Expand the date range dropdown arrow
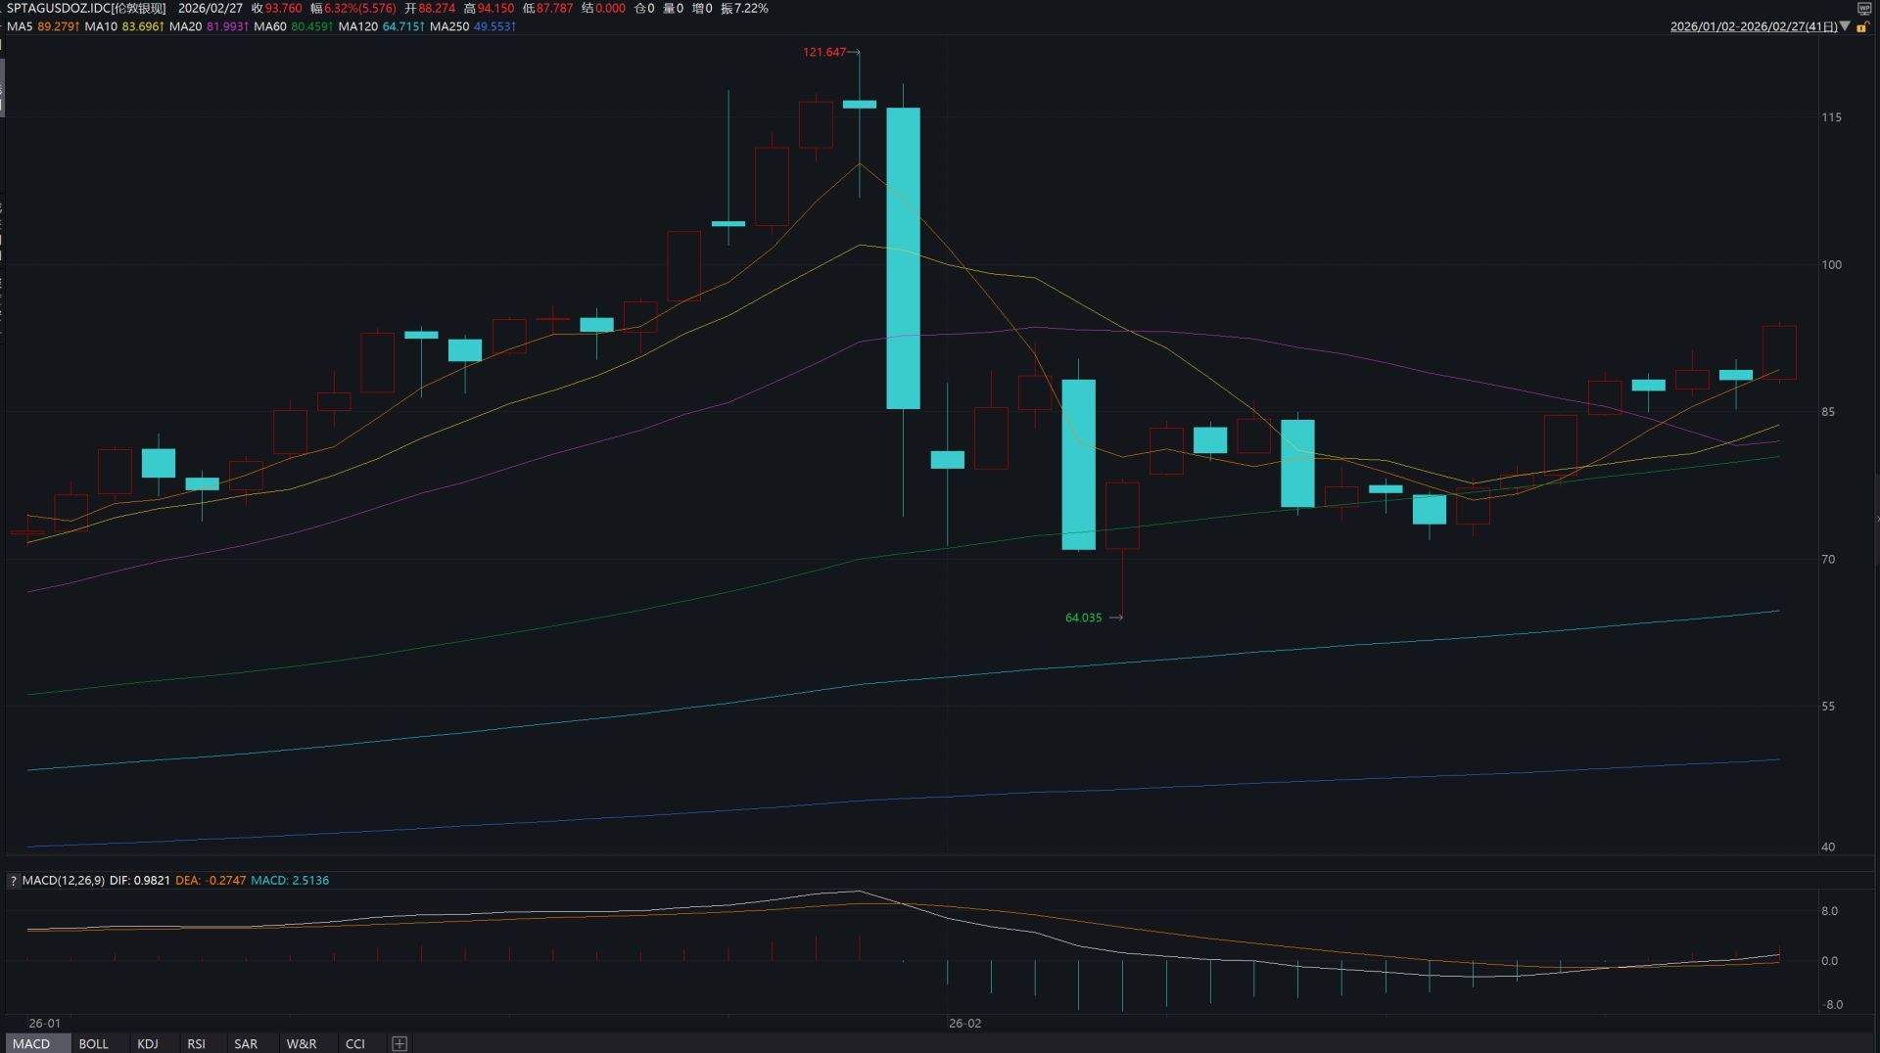The height and width of the screenshot is (1053, 1880). pos(1845,27)
